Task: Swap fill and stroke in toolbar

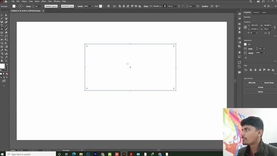Action: pos(7,65)
